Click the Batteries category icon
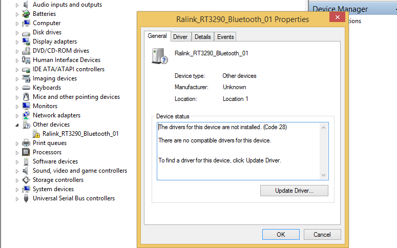The image size is (397, 248). tap(26, 14)
